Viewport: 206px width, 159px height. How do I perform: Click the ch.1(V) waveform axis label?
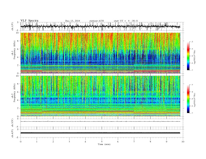[12, 26]
